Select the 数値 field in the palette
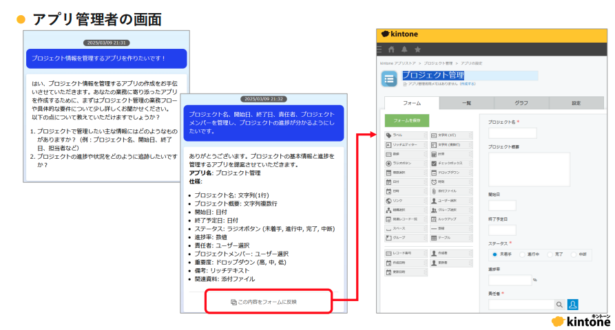 tap(406, 154)
